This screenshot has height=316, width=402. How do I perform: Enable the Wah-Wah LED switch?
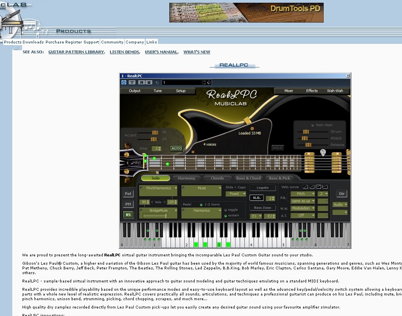(x=313, y=125)
